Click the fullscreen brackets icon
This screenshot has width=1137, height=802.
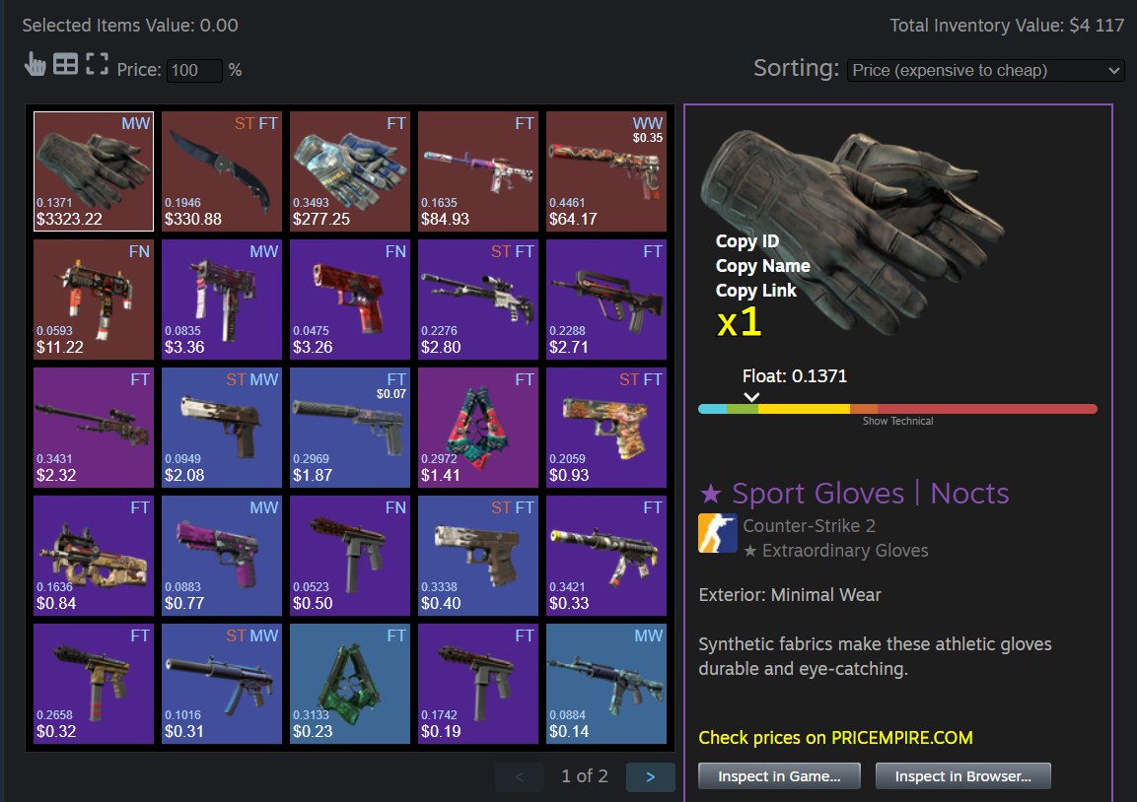point(97,64)
